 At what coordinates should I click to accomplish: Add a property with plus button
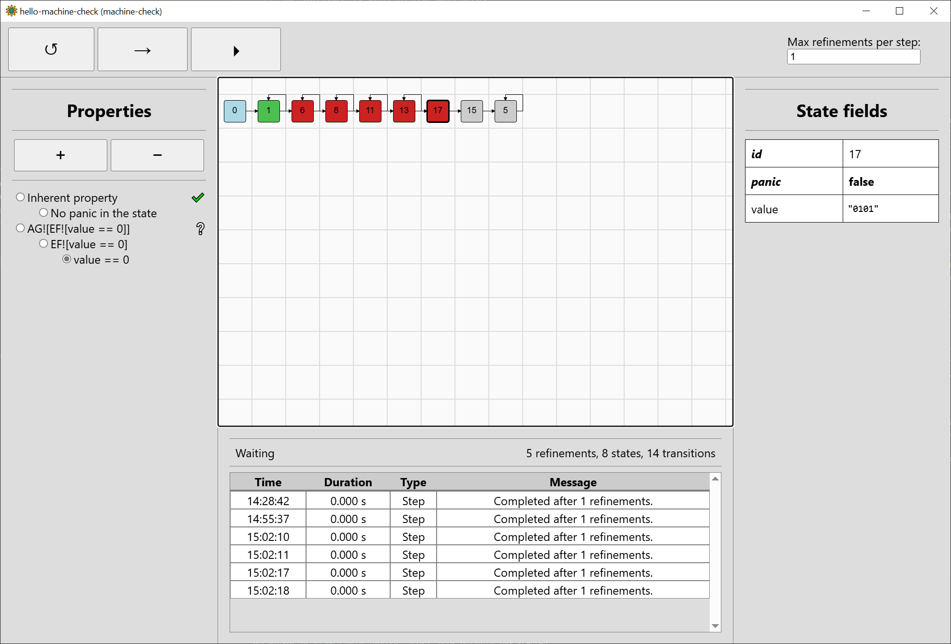60,155
